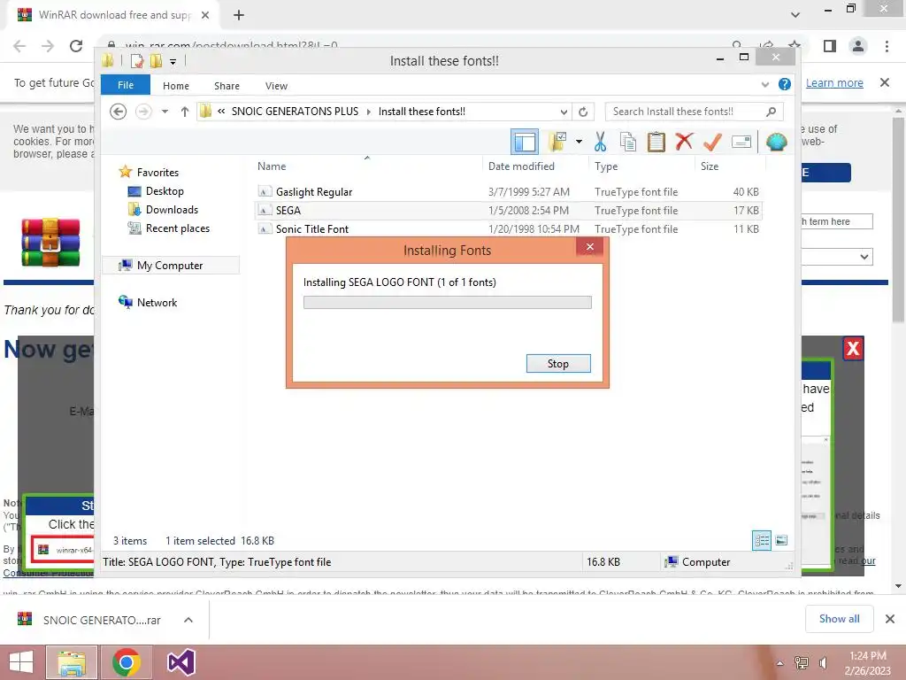
Task: Select the SEGA font file
Action: click(509, 211)
